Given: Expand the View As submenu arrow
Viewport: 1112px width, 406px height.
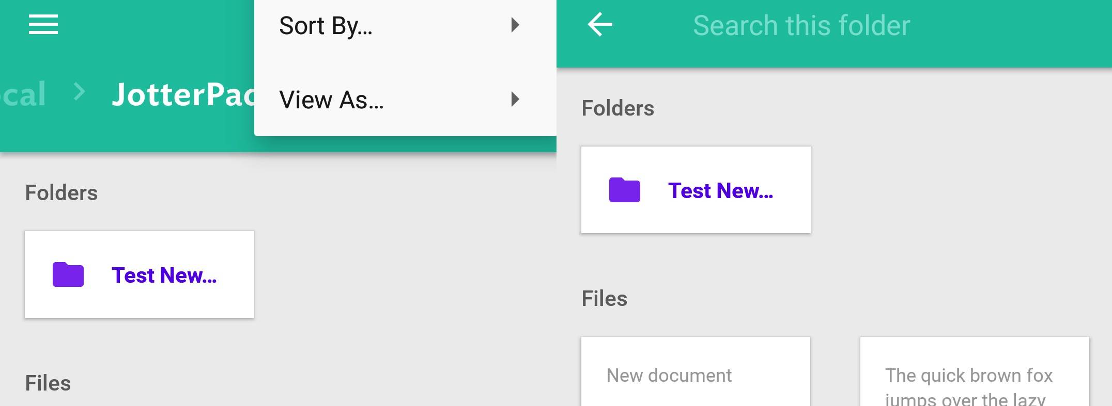Looking at the screenshot, I should 515,99.
